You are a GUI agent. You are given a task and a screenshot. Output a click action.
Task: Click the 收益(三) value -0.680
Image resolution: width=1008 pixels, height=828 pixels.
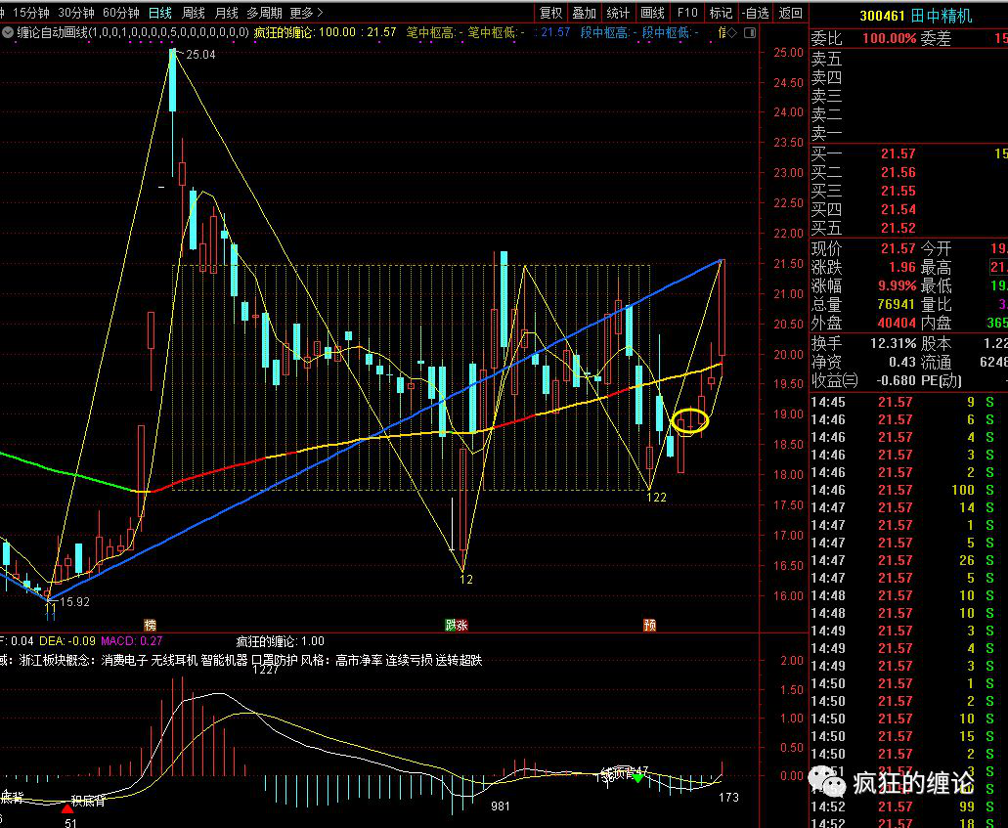pos(896,380)
